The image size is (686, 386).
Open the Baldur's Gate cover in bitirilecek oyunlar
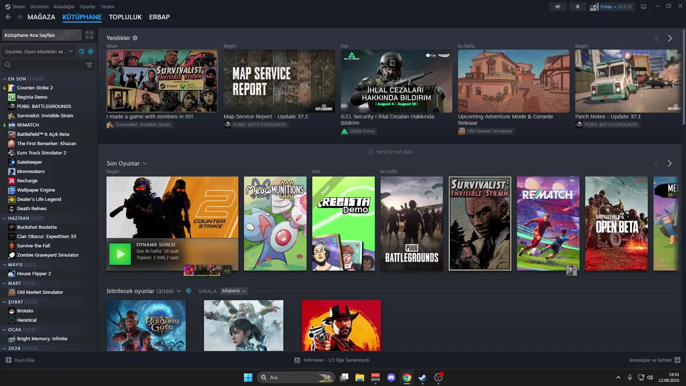[146, 325]
